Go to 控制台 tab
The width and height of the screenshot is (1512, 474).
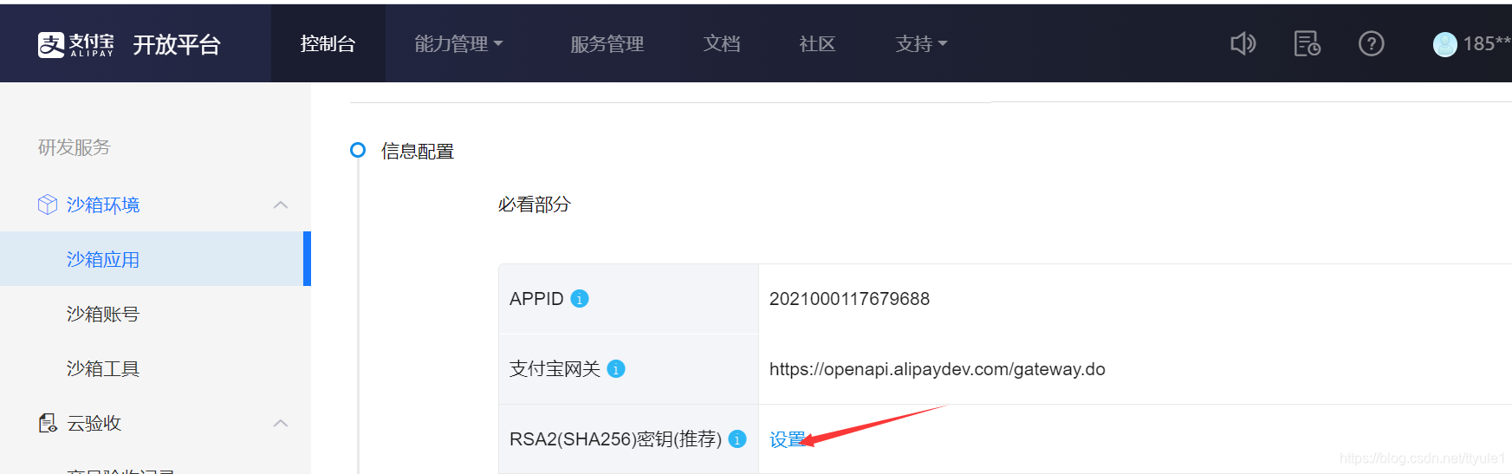pos(328,44)
